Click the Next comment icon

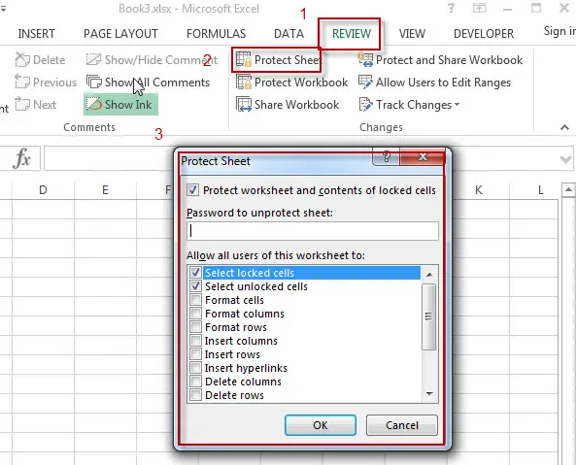(x=22, y=105)
